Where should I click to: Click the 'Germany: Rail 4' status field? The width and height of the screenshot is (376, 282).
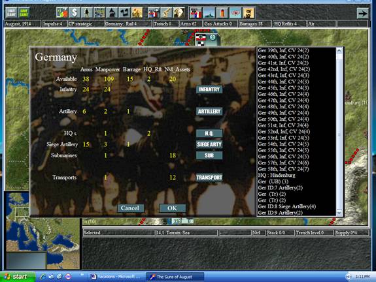point(128,24)
